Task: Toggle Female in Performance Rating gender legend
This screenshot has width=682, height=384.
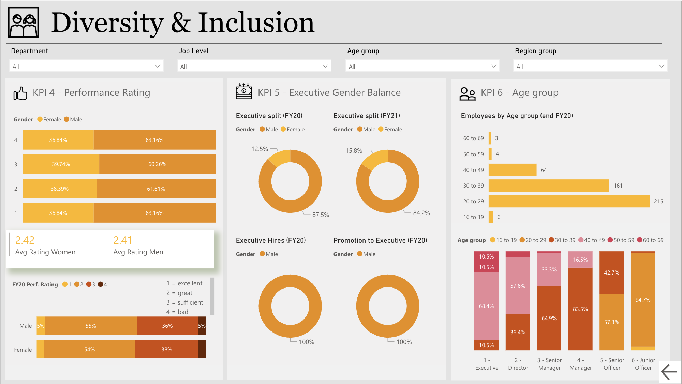Action: tap(49, 119)
